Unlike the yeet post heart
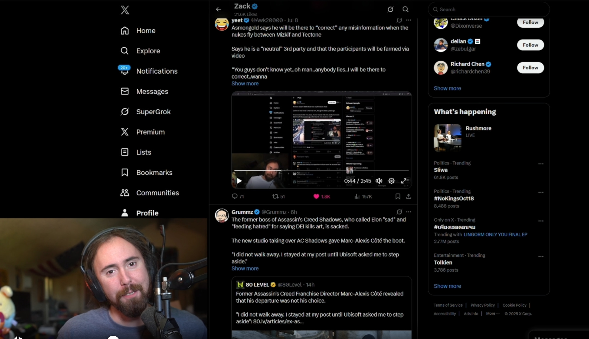589x339 pixels. tap(316, 196)
